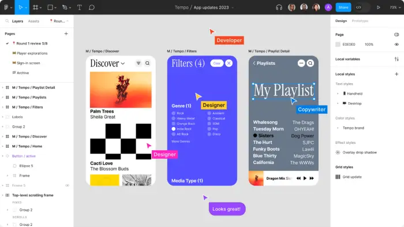The height and width of the screenshot is (227, 404).
Task: Select the Rock genre option
Action: click(173, 113)
